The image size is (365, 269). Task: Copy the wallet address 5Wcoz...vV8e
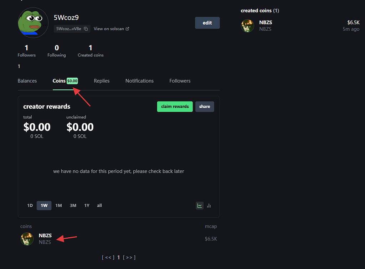[x=86, y=29]
